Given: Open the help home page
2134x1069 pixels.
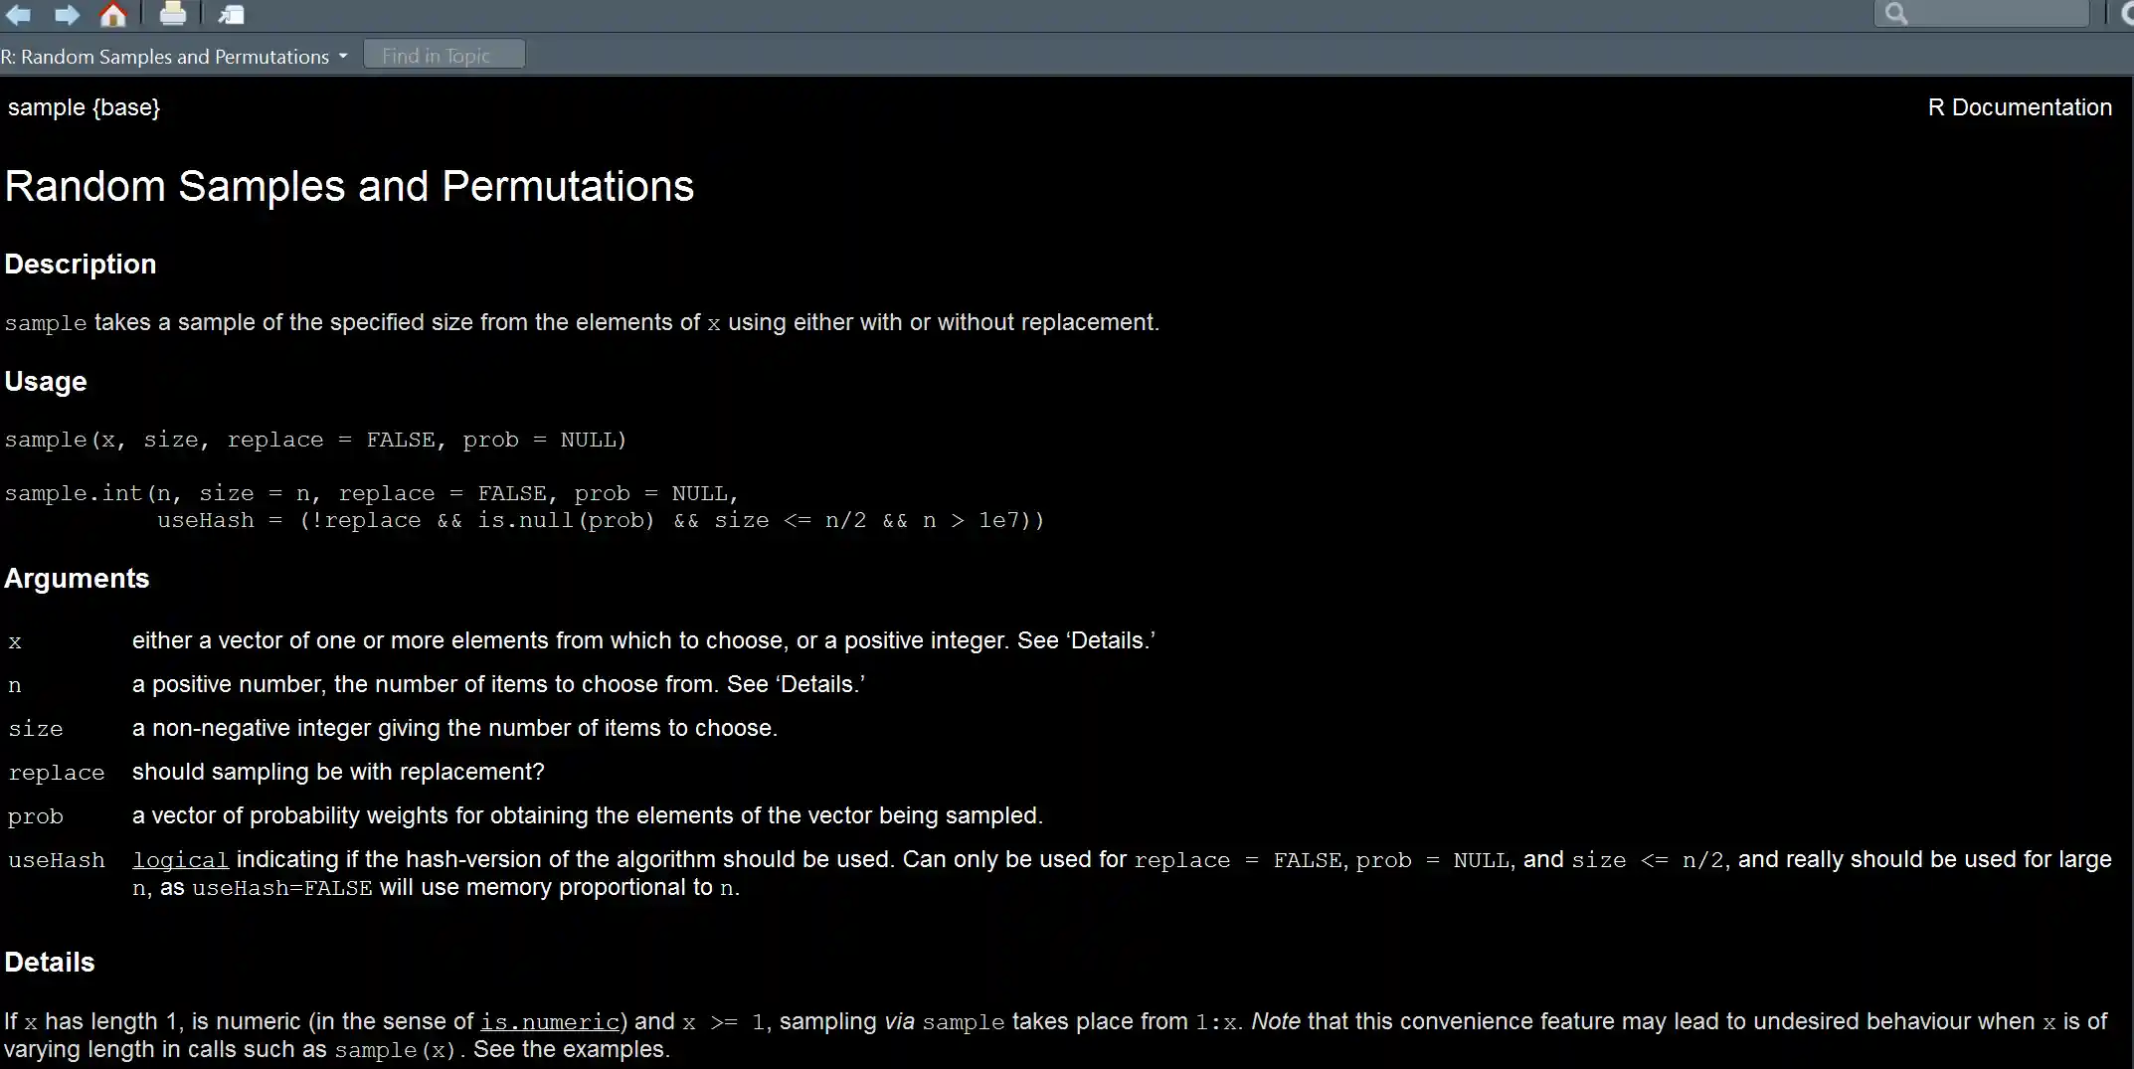Looking at the screenshot, I should pyautogui.click(x=113, y=15).
